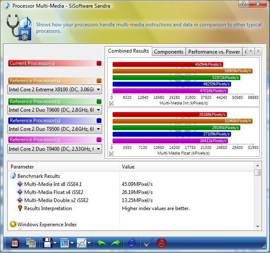Click the blue refresh icon
The image size is (270, 253).
tap(132, 243)
